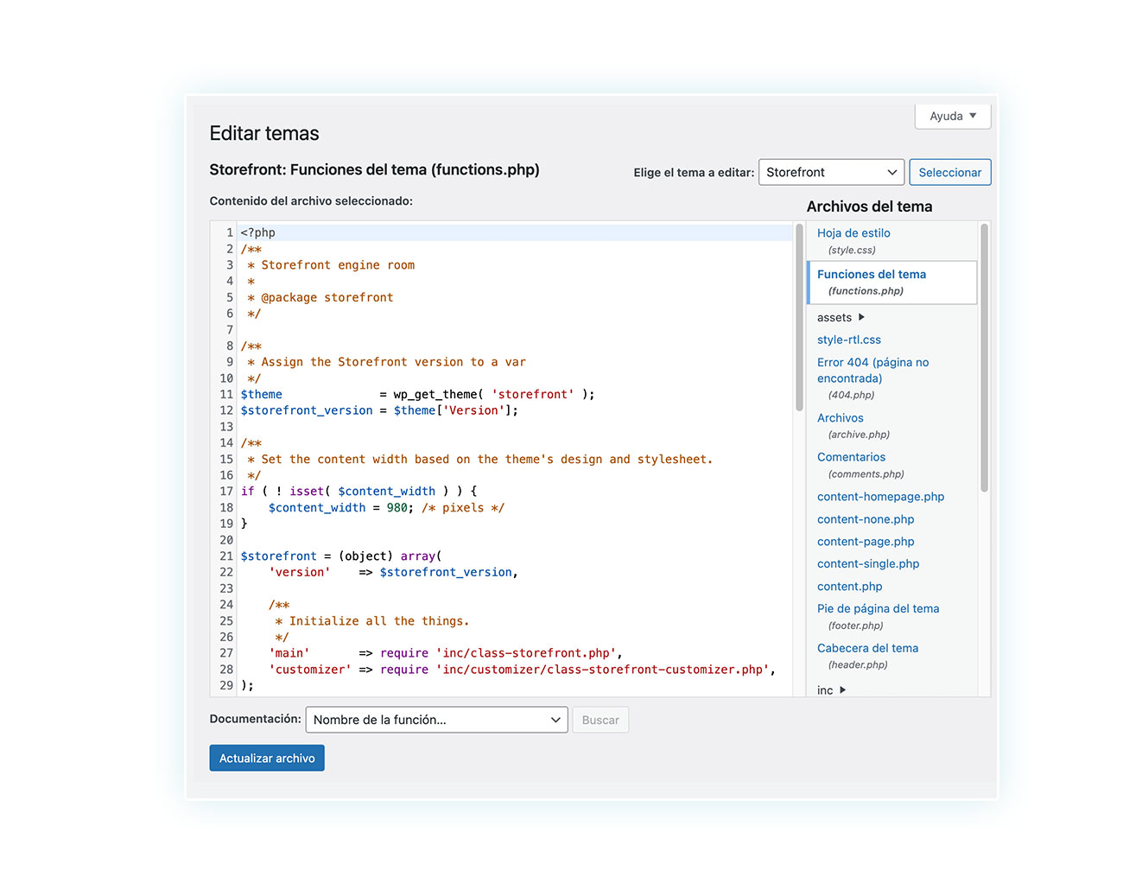
Task: Click the Seleccionar button
Action: point(949,172)
